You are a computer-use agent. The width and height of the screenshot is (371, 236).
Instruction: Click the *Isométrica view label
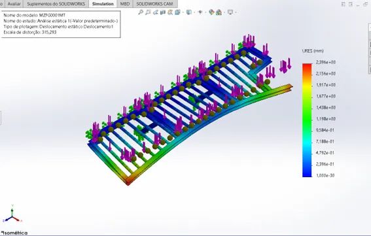14,233
